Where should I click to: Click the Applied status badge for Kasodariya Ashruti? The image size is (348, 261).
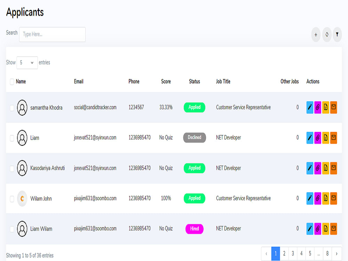coord(194,168)
